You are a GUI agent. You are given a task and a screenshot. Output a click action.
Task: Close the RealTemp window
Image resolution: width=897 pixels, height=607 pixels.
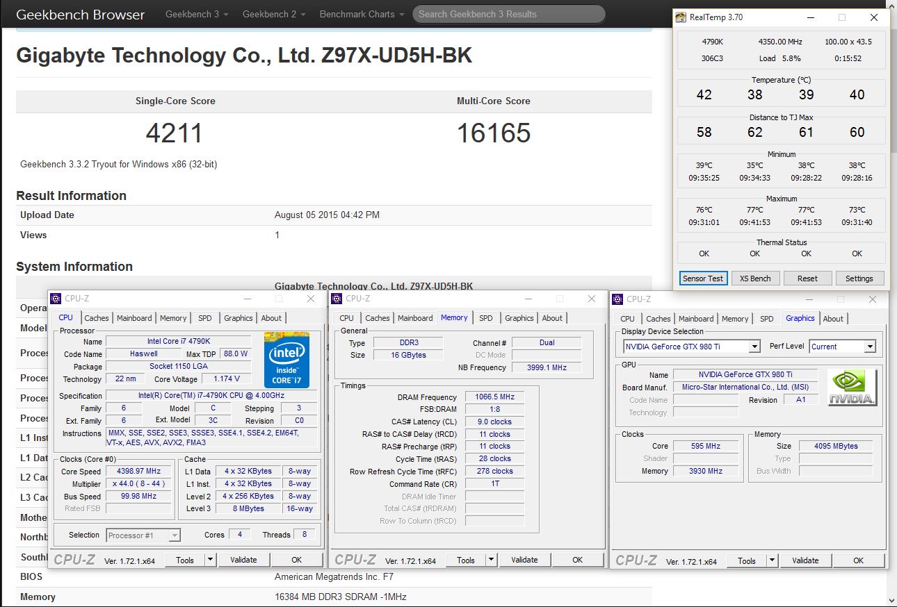(873, 17)
